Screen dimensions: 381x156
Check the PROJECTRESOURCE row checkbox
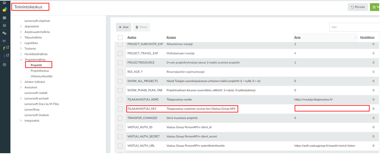pos(120,63)
